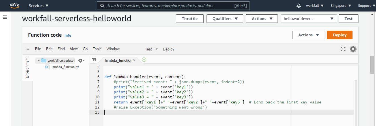
Task: Open the file tree gear settings
Action: point(81,61)
